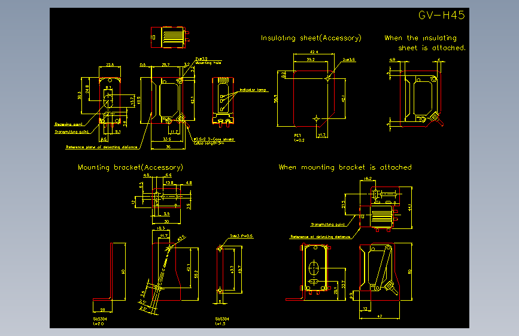Click "Reference plane of detecting distance" note
Screen dimensions: 519x336
(102, 147)
